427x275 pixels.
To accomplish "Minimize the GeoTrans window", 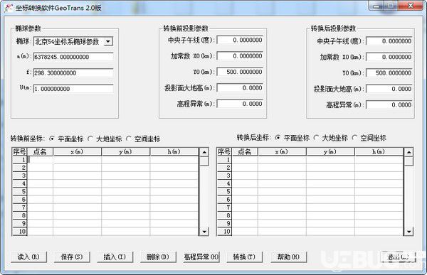I will [x=376, y=6].
